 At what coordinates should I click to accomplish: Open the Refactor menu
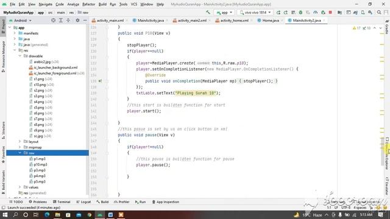[89, 4]
